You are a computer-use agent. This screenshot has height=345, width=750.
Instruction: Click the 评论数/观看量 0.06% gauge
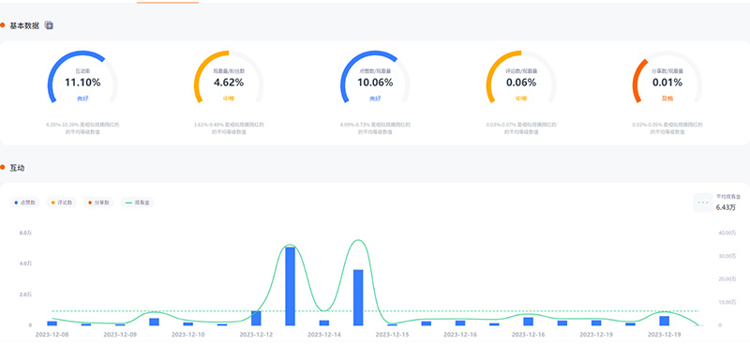pos(521,77)
